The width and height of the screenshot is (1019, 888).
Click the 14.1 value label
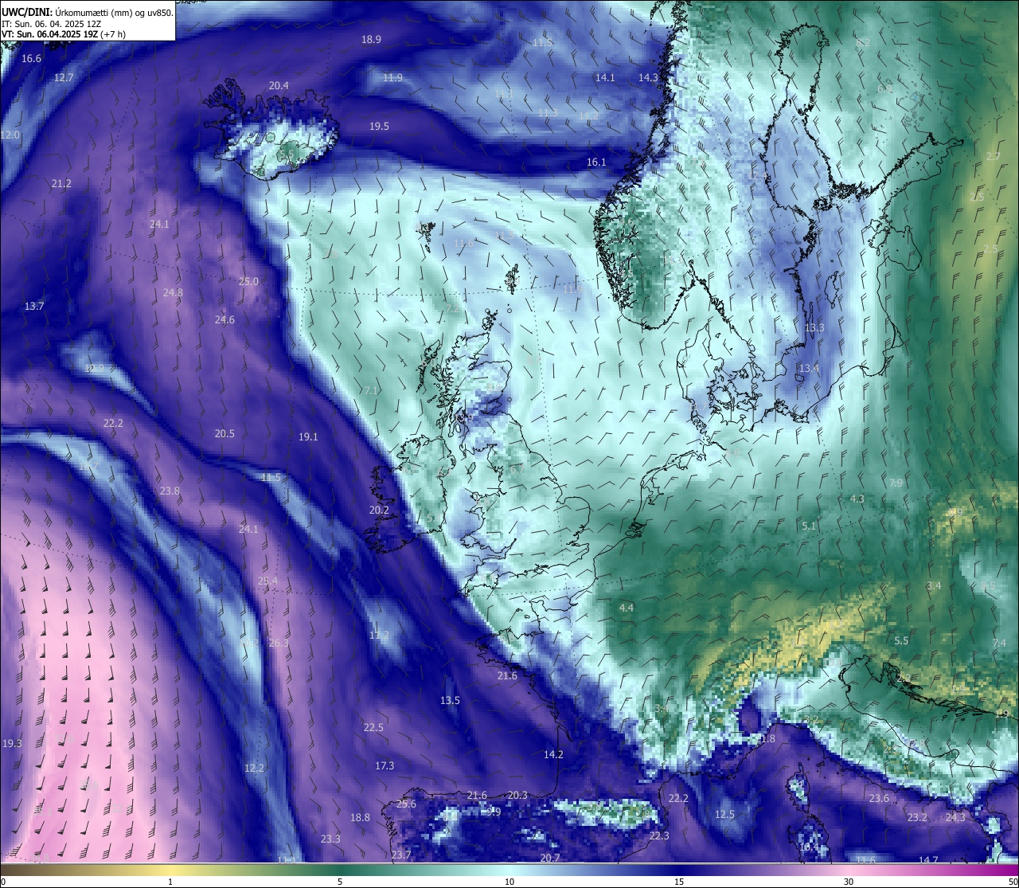click(605, 77)
